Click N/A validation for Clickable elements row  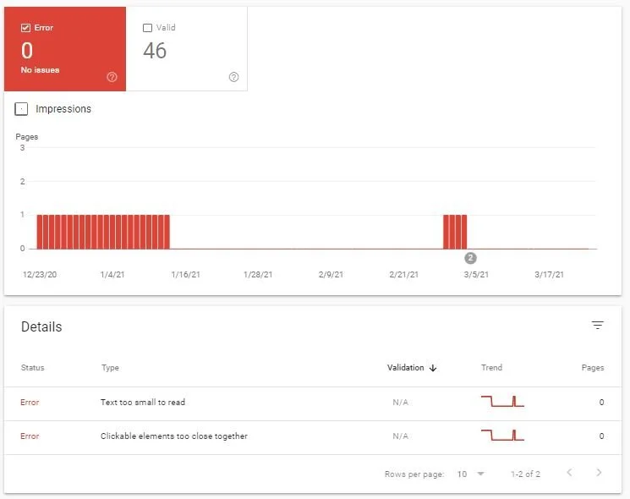tap(400, 436)
